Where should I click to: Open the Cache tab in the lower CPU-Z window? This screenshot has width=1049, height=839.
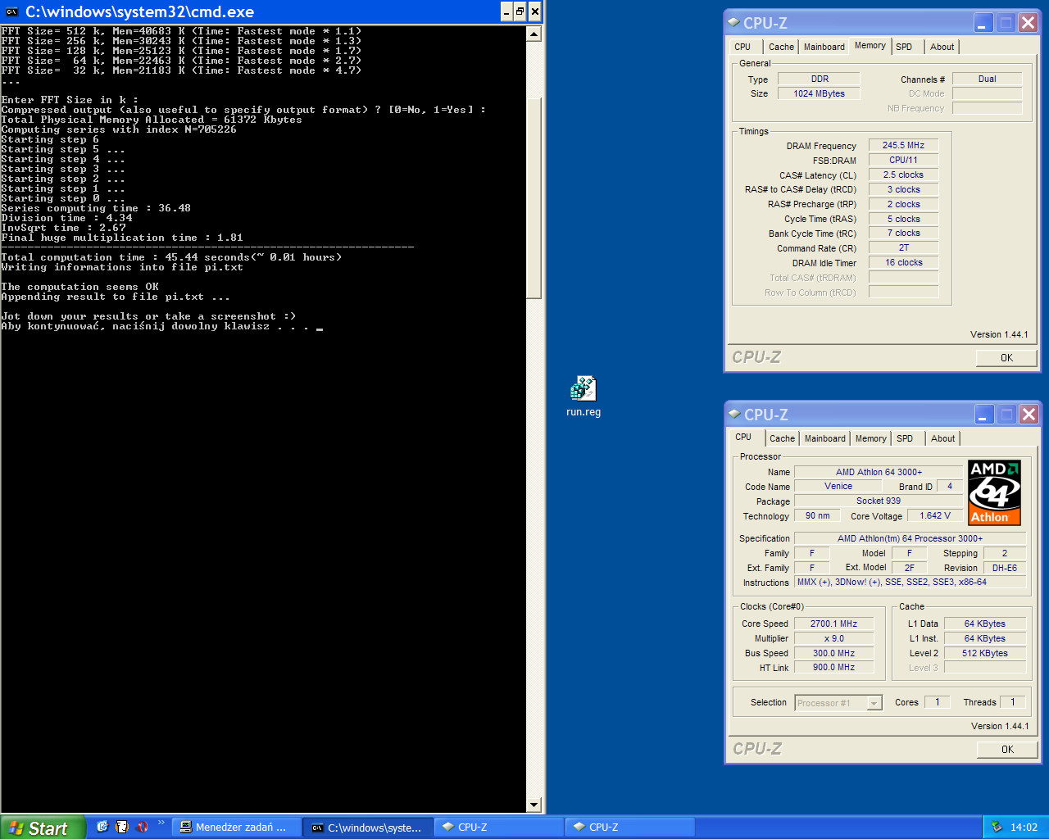(782, 438)
